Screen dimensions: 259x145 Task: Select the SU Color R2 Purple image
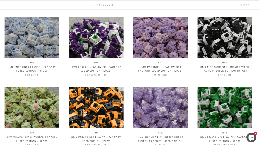point(160,108)
